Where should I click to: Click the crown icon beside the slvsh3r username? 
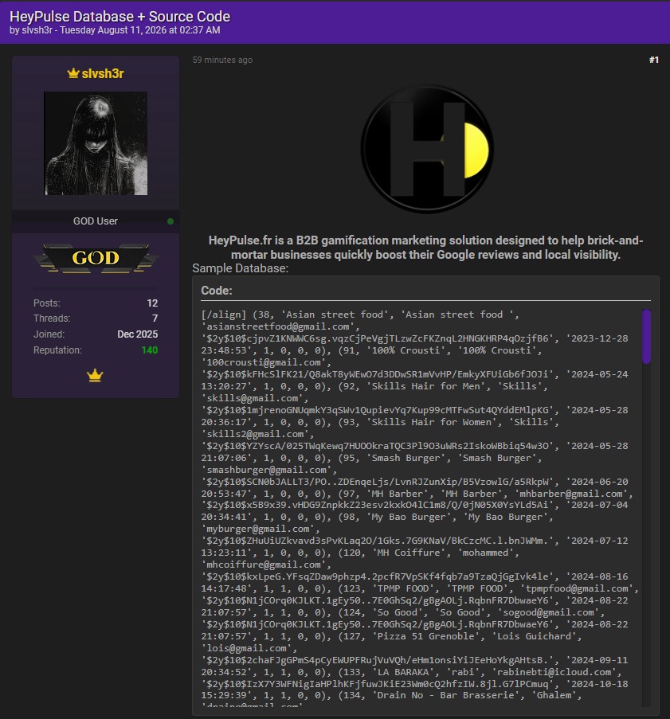(x=73, y=73)
